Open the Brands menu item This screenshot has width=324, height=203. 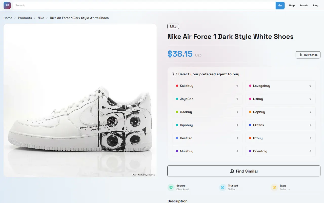[304, 5]
